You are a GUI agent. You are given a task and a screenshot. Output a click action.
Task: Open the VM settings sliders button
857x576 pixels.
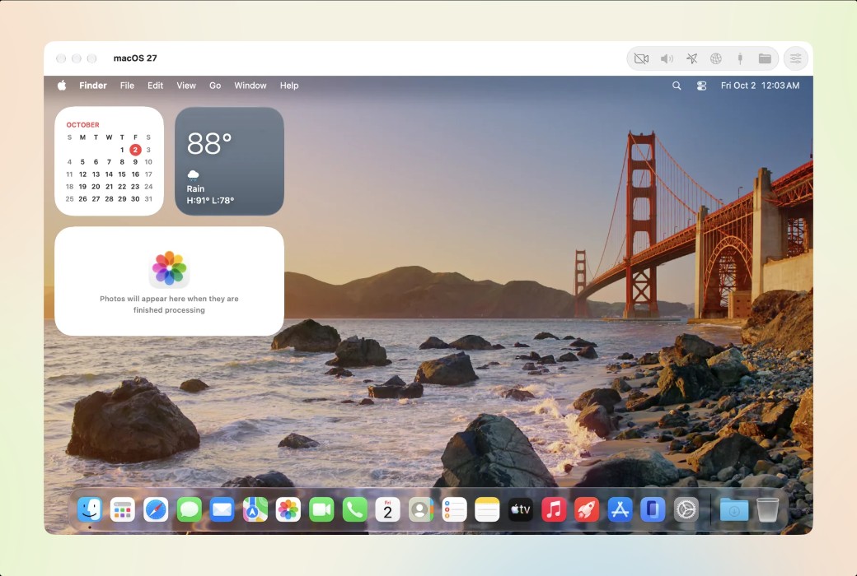pyautogui.click(x=796, y=58)
